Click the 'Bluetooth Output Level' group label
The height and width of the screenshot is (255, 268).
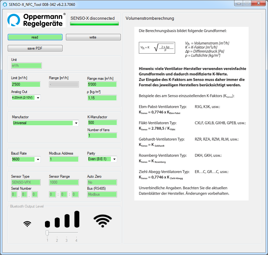[27, 206]
